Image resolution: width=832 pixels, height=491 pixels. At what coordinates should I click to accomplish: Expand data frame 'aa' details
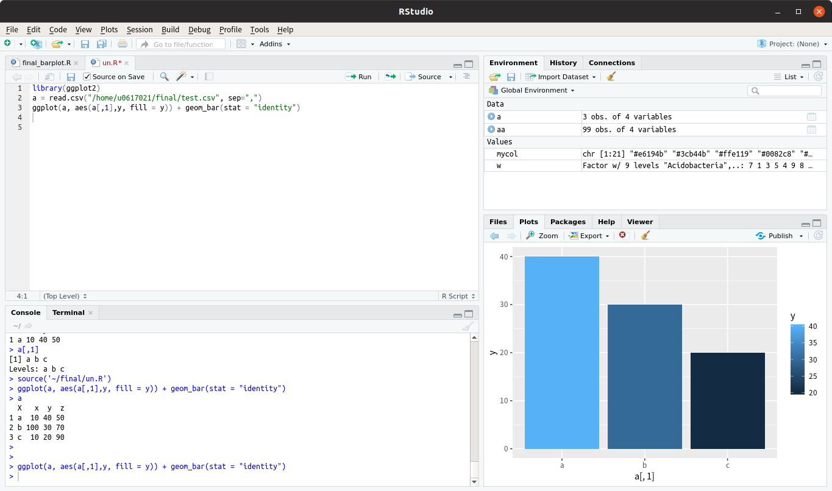[491, 130]
